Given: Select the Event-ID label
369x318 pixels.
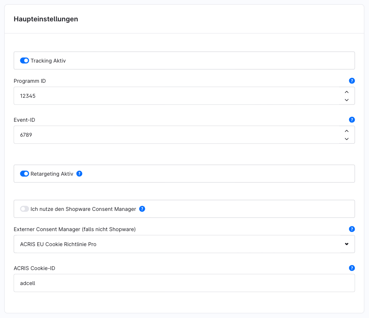Looking at the screenshot, I should click(24, 120).
